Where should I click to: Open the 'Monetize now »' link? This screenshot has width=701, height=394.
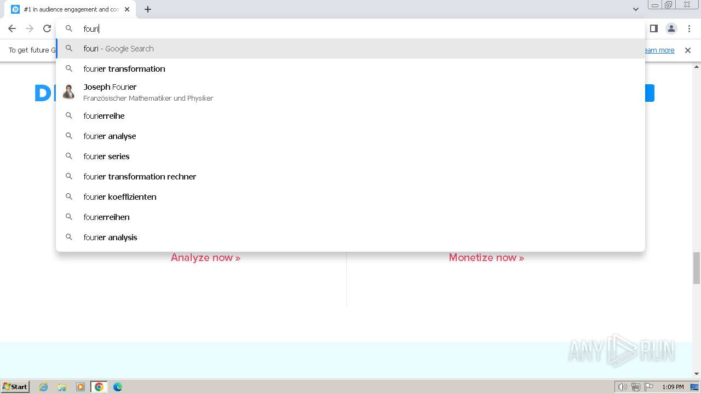(486, 258)
